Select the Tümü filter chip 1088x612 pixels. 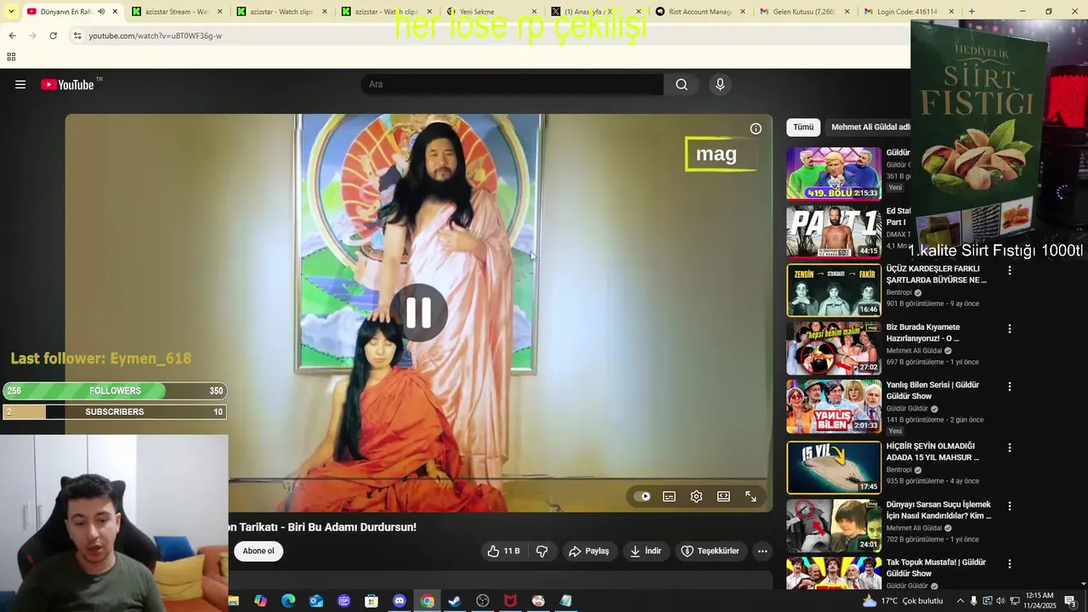pyautogui.click(x=803, y=127)
